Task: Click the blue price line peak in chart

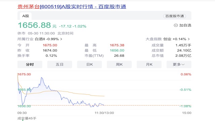Action: click(42, 78)
